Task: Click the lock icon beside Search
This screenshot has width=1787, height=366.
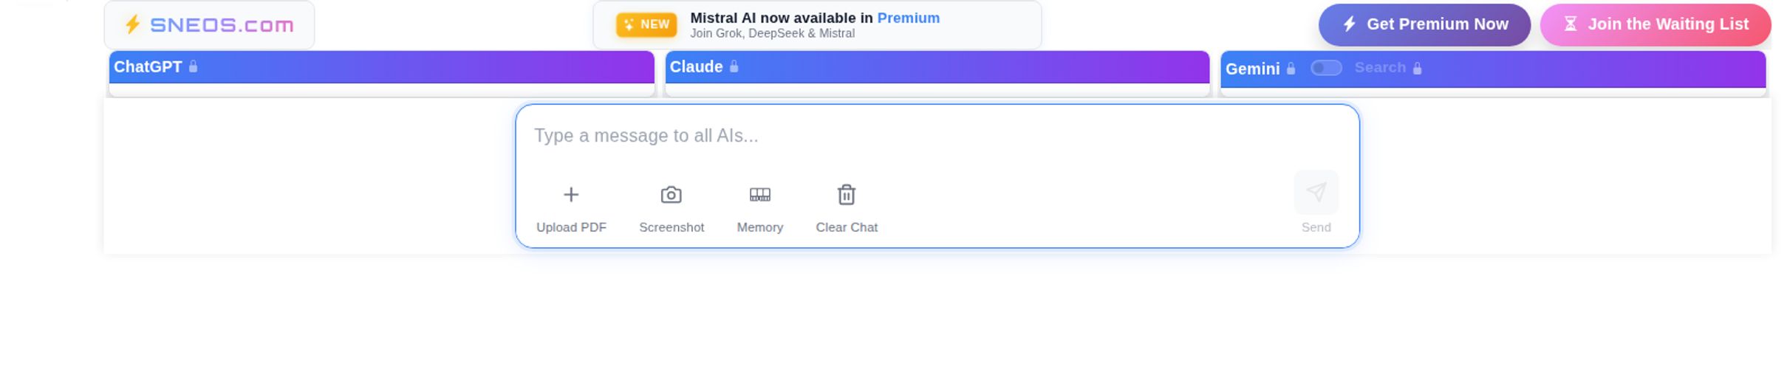Action: 1417,69
